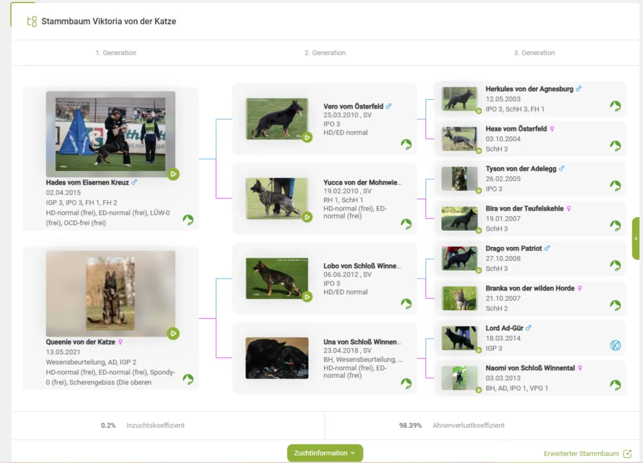Click green pedigree icon in Hades vom Eisernen Kreuz card
643x463 pixels.
point(188,220)
